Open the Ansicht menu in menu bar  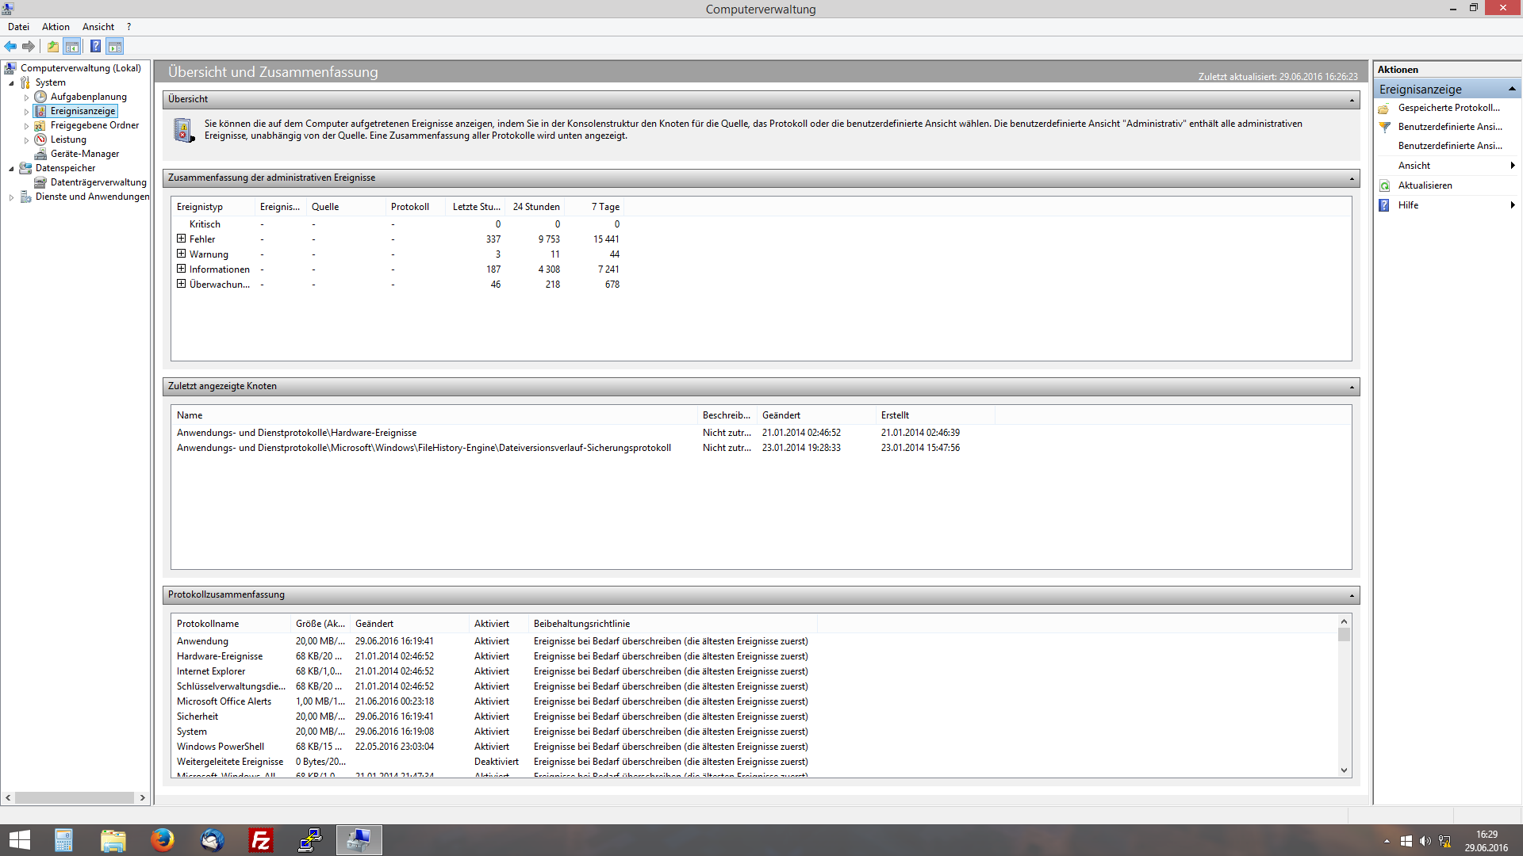[98, 27]
